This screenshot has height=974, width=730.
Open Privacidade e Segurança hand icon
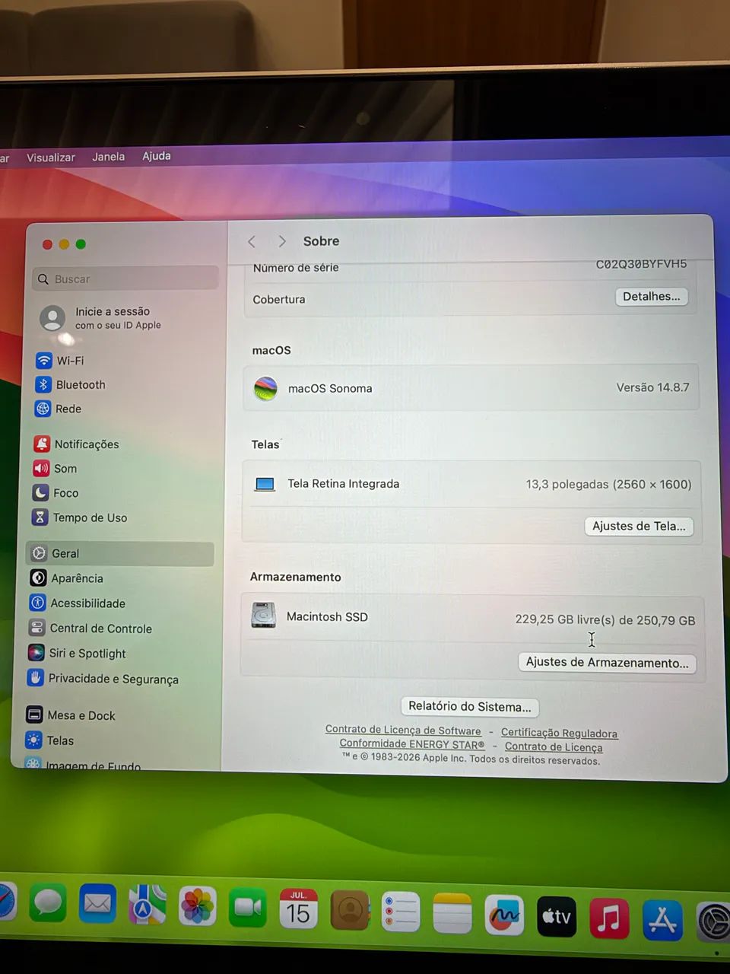tap(35, 677)
